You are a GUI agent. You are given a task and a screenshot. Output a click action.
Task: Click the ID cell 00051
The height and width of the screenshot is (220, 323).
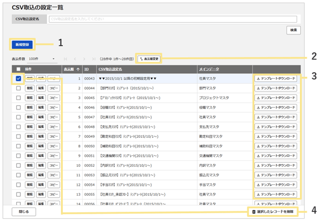click(90, 156)
